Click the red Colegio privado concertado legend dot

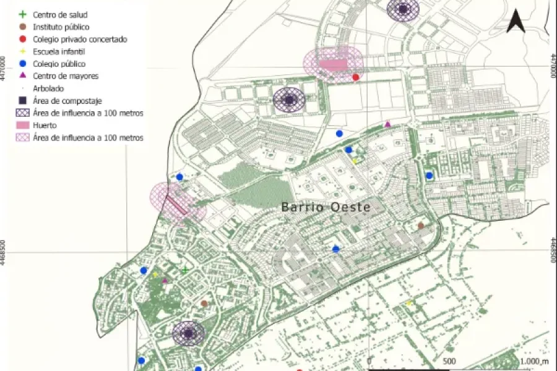[23, 39]
